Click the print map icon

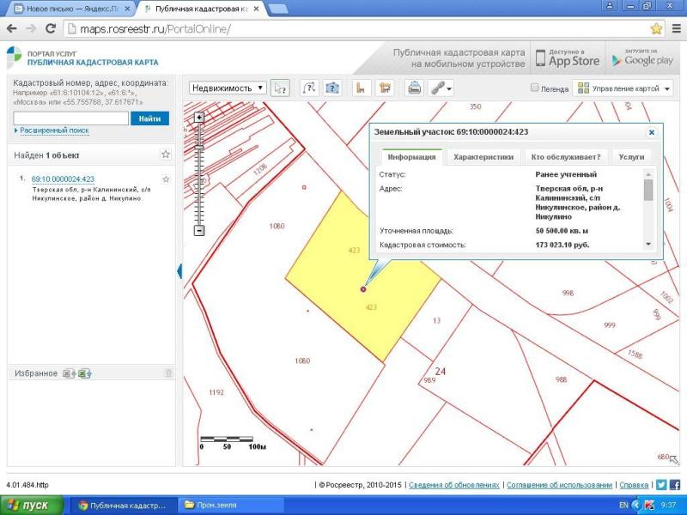(414, 88)
